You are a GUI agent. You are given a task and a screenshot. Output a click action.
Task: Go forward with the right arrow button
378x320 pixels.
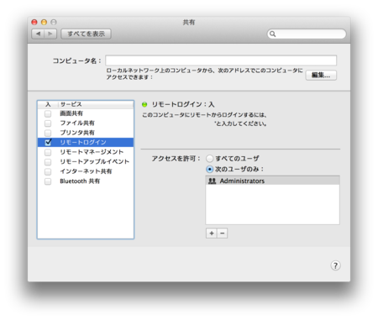point(50,34)
